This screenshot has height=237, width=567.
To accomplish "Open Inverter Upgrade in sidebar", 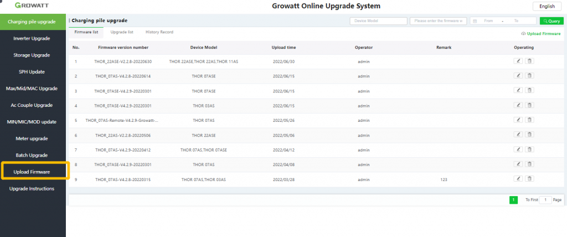I will [32, 38].
